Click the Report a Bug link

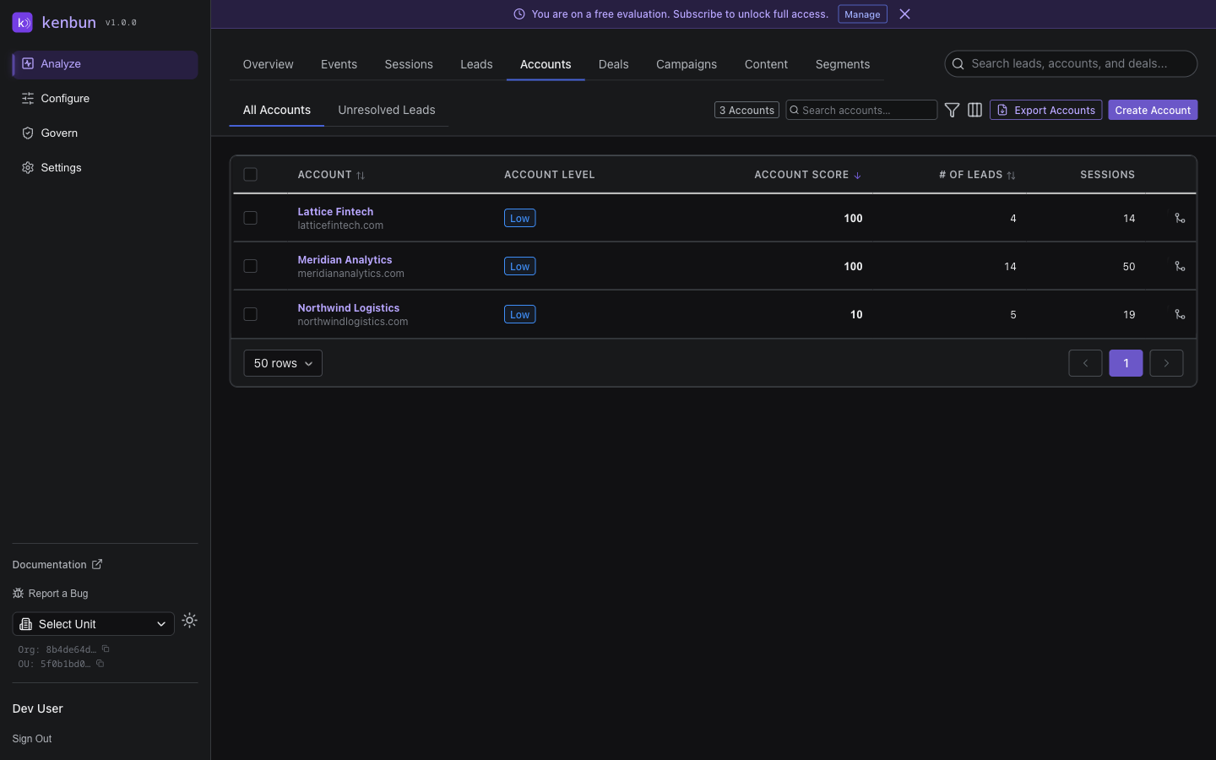click(51, 594)
